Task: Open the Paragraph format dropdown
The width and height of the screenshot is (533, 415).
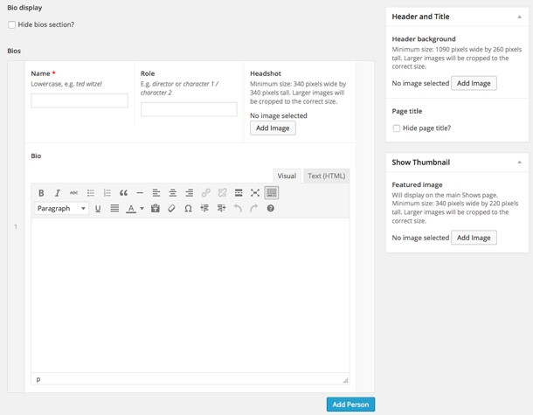Action: (x=61, y=208)
